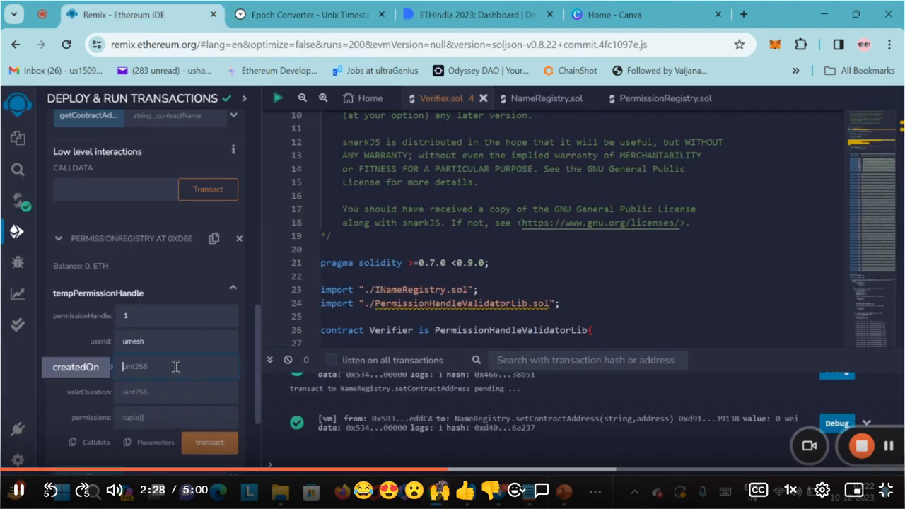905x509 pixels.
Task: Click the terminal search magnifier icon
Action: click(x=477, y=360)
